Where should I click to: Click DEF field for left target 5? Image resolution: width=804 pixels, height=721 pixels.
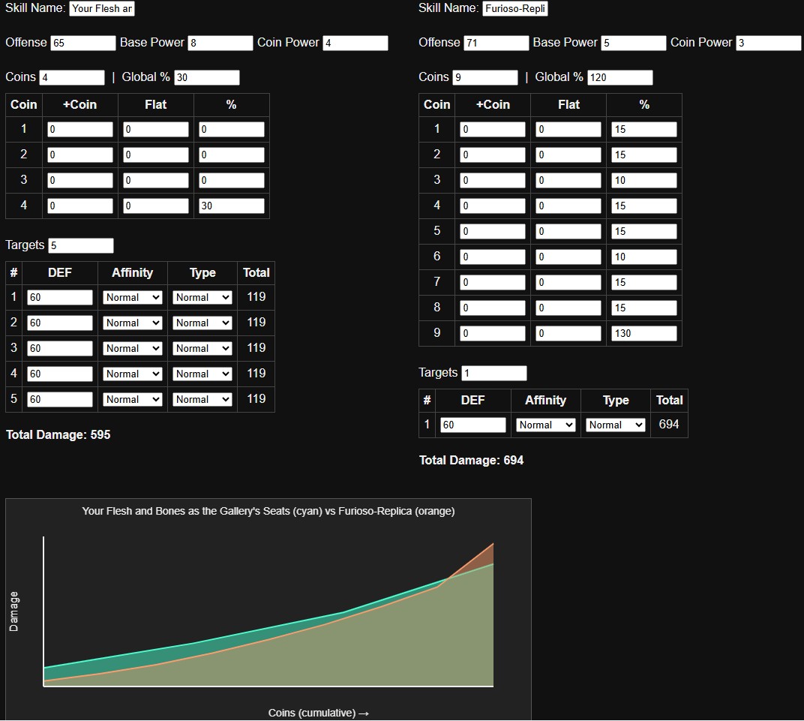(x=60, y=399)
